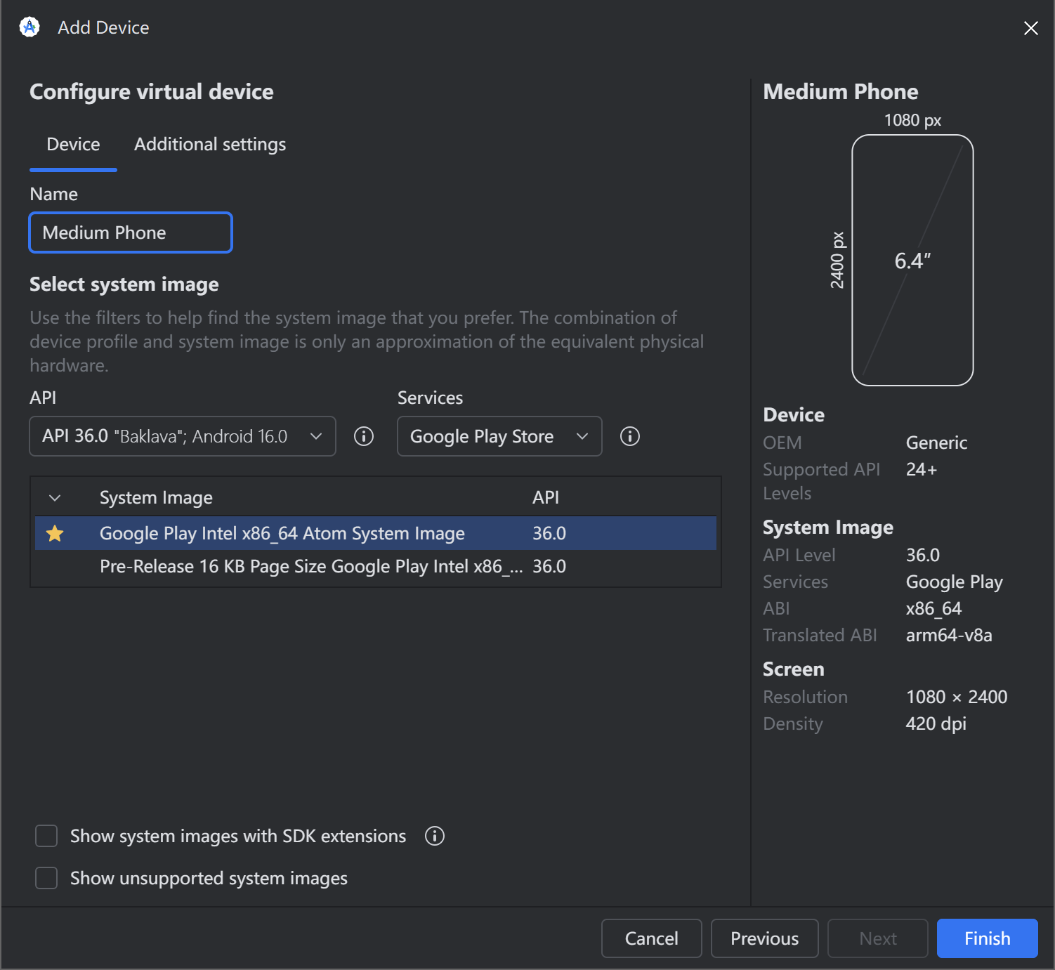Click info icon next to API dropdown
Image resolution: width=1055 pixels, height=970 pixels.
(364, 436)
